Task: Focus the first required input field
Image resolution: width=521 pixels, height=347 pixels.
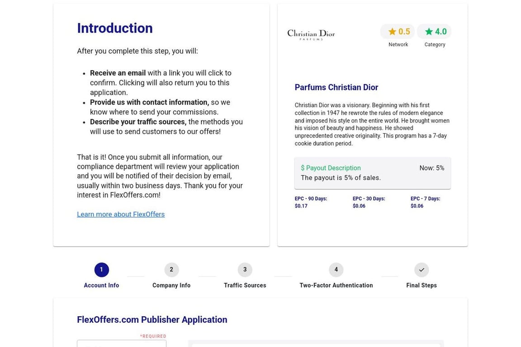Action: (x=122, y=343)
